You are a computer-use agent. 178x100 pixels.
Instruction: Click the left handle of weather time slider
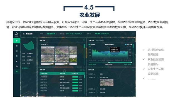pos(109,62)
